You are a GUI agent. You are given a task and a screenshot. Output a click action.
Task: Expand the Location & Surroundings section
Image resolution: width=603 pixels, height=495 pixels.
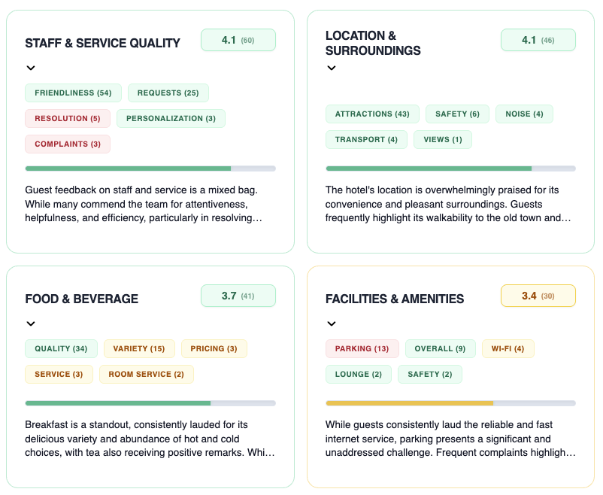click(x=331, y=68)
